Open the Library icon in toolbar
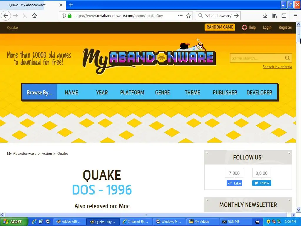The height and width of the screenshot is (226, 301). tap(275, 16)
